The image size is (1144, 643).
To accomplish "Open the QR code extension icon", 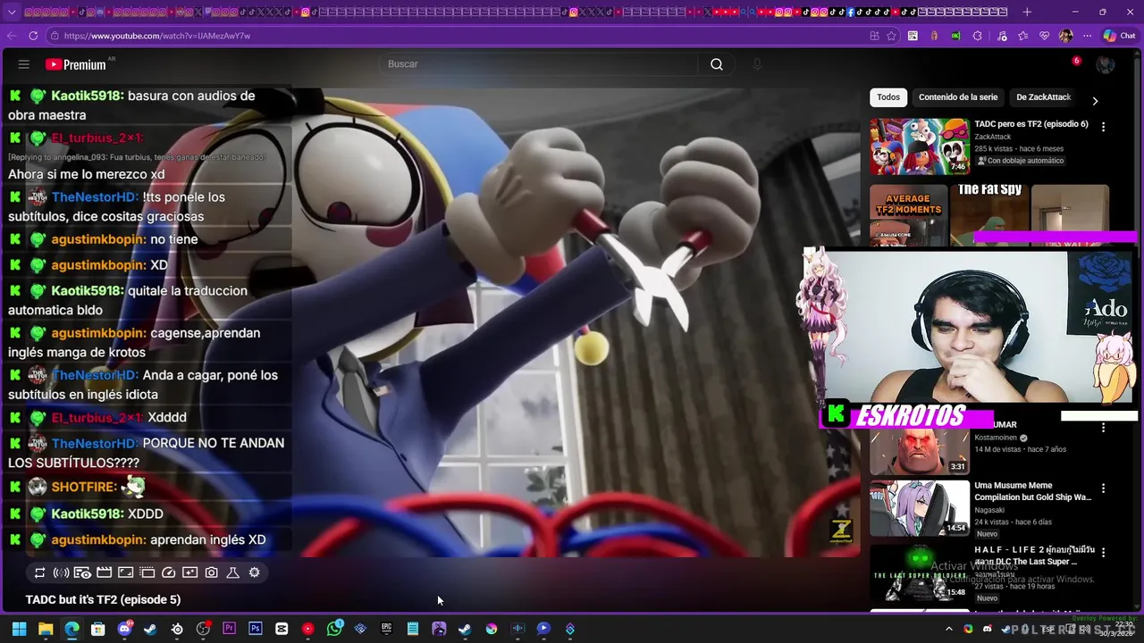I will tap(913, 36).
